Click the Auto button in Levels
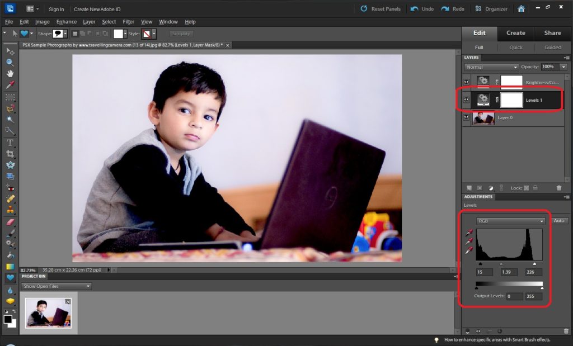The image size is (573, 346). [558, 221]
